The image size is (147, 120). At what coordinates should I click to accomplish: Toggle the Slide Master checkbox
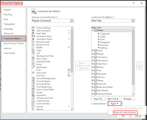[96, 90]
